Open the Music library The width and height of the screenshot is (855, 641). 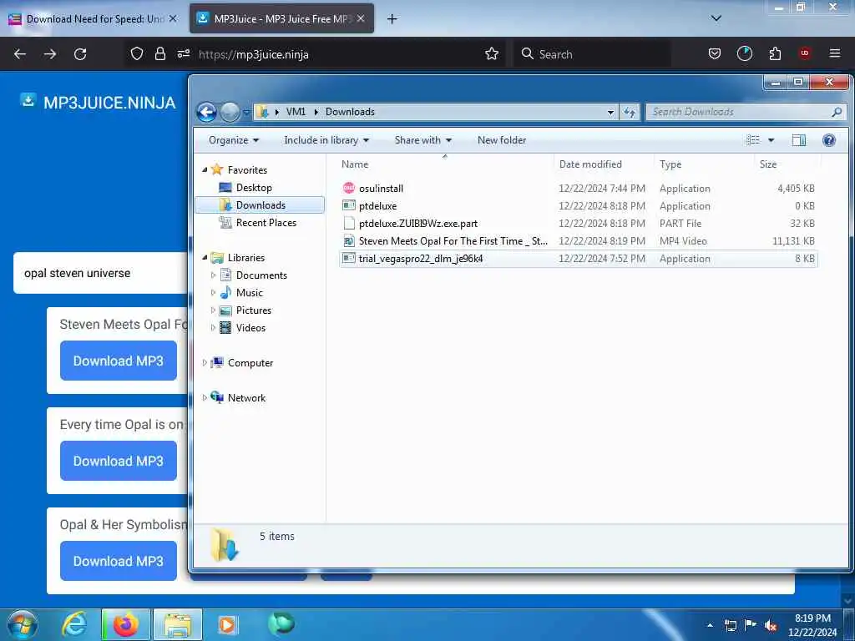[249, 293]
